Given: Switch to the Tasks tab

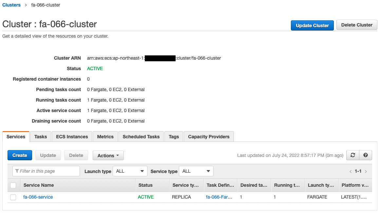Looking at the screenshot, I should pyautogui.click(x=41, y=137).
